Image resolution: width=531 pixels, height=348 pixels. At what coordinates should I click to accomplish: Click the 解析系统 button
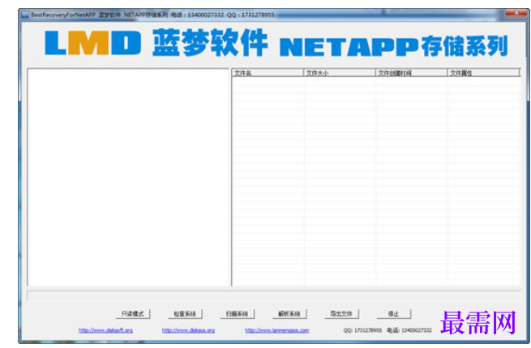289,314
